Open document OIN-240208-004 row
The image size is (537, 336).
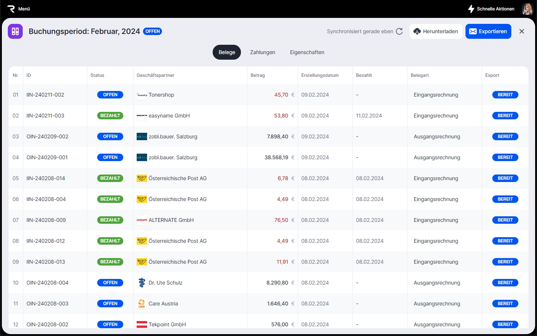coord(47,283)
